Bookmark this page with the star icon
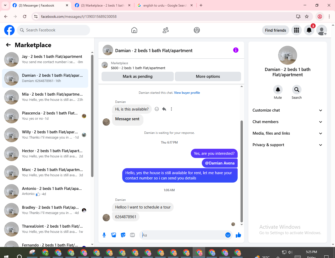Viewport: 335px width, 258px height. (x=307, y=17)
